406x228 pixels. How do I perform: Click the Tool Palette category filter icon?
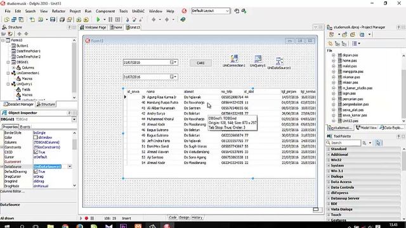point(365,142)
